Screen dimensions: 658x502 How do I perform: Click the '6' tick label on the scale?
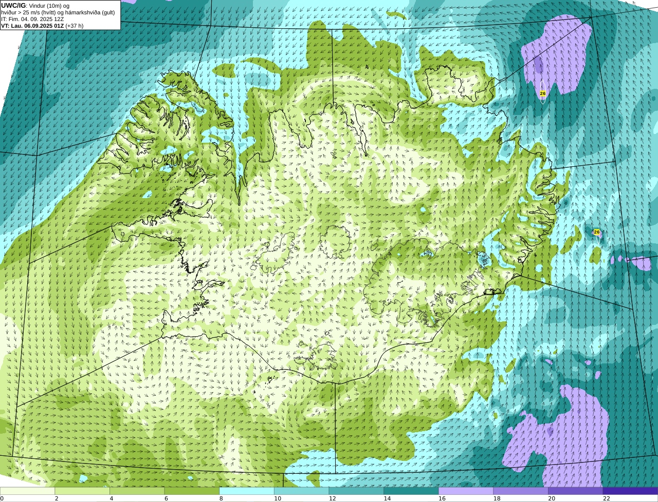pyautogui.click(x=167, y=498)
